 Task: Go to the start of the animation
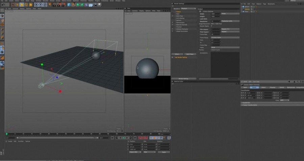click(x=112, y=138)
